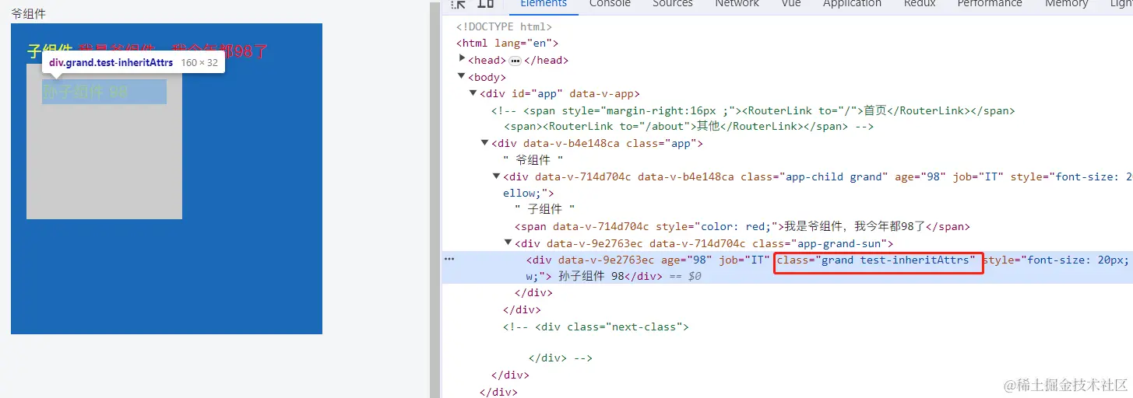The height and width of the screenshot is (398, 1133).
Task: Switch to the Elements tab
Action: click(544, 5)
